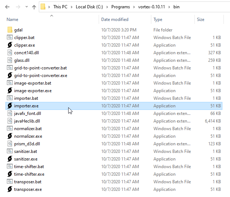This screenshot has height=197, width=230.
Task: Navigate to Local Disk (C:) breadcrumb
Action: [89, 7]
